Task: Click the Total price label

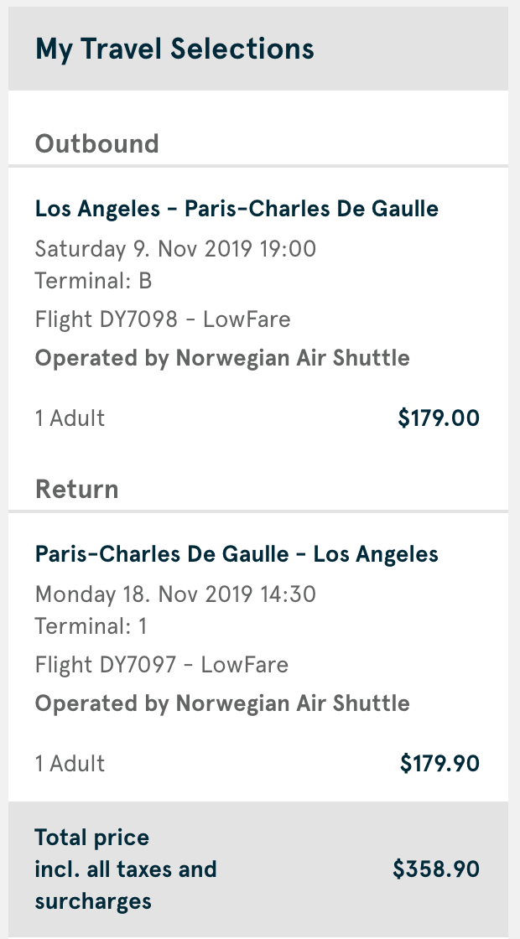Action: pyautogui.click(x=92, y=838)
